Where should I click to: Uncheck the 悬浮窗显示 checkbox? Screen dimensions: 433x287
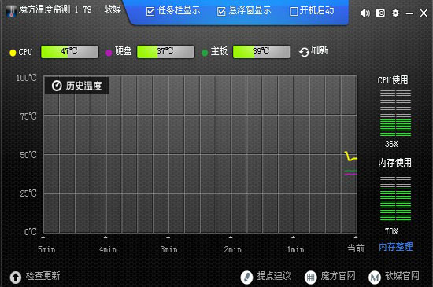coord(221,12)
